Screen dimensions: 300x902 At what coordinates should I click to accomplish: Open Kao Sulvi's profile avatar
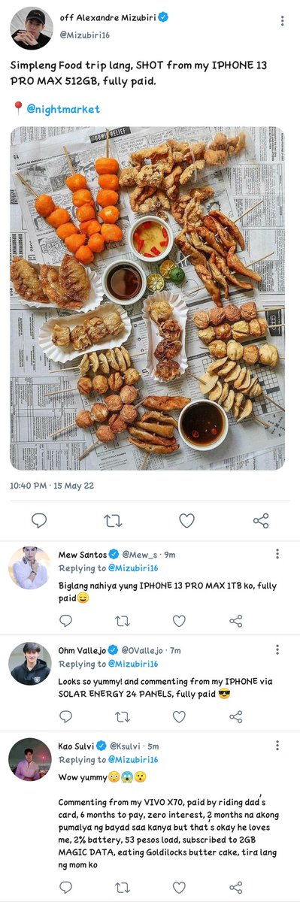30,759
